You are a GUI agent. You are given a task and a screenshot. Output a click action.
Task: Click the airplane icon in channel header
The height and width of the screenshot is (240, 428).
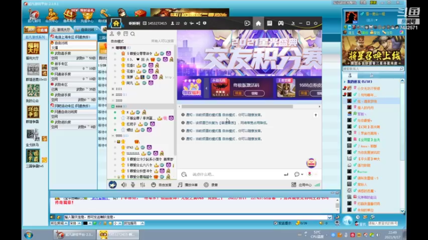coord(192,23)
